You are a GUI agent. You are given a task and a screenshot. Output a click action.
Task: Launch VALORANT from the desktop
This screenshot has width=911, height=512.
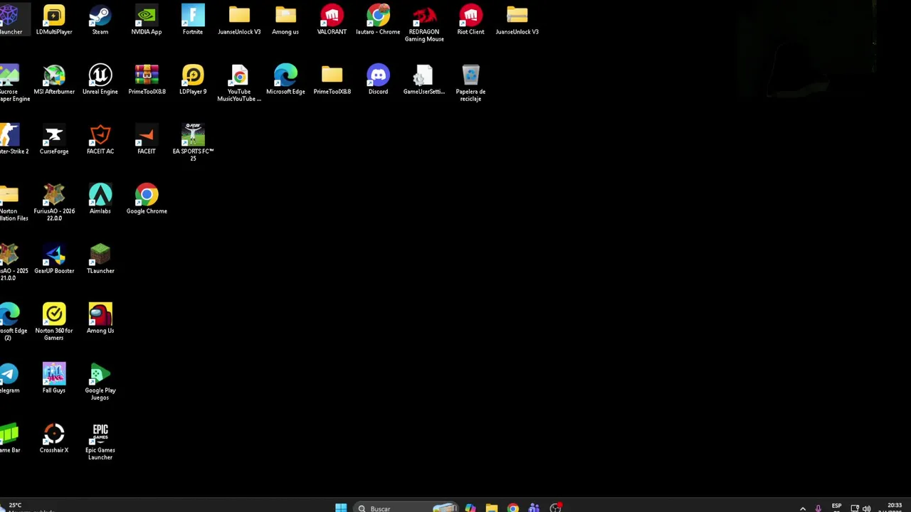click(332, 20)
